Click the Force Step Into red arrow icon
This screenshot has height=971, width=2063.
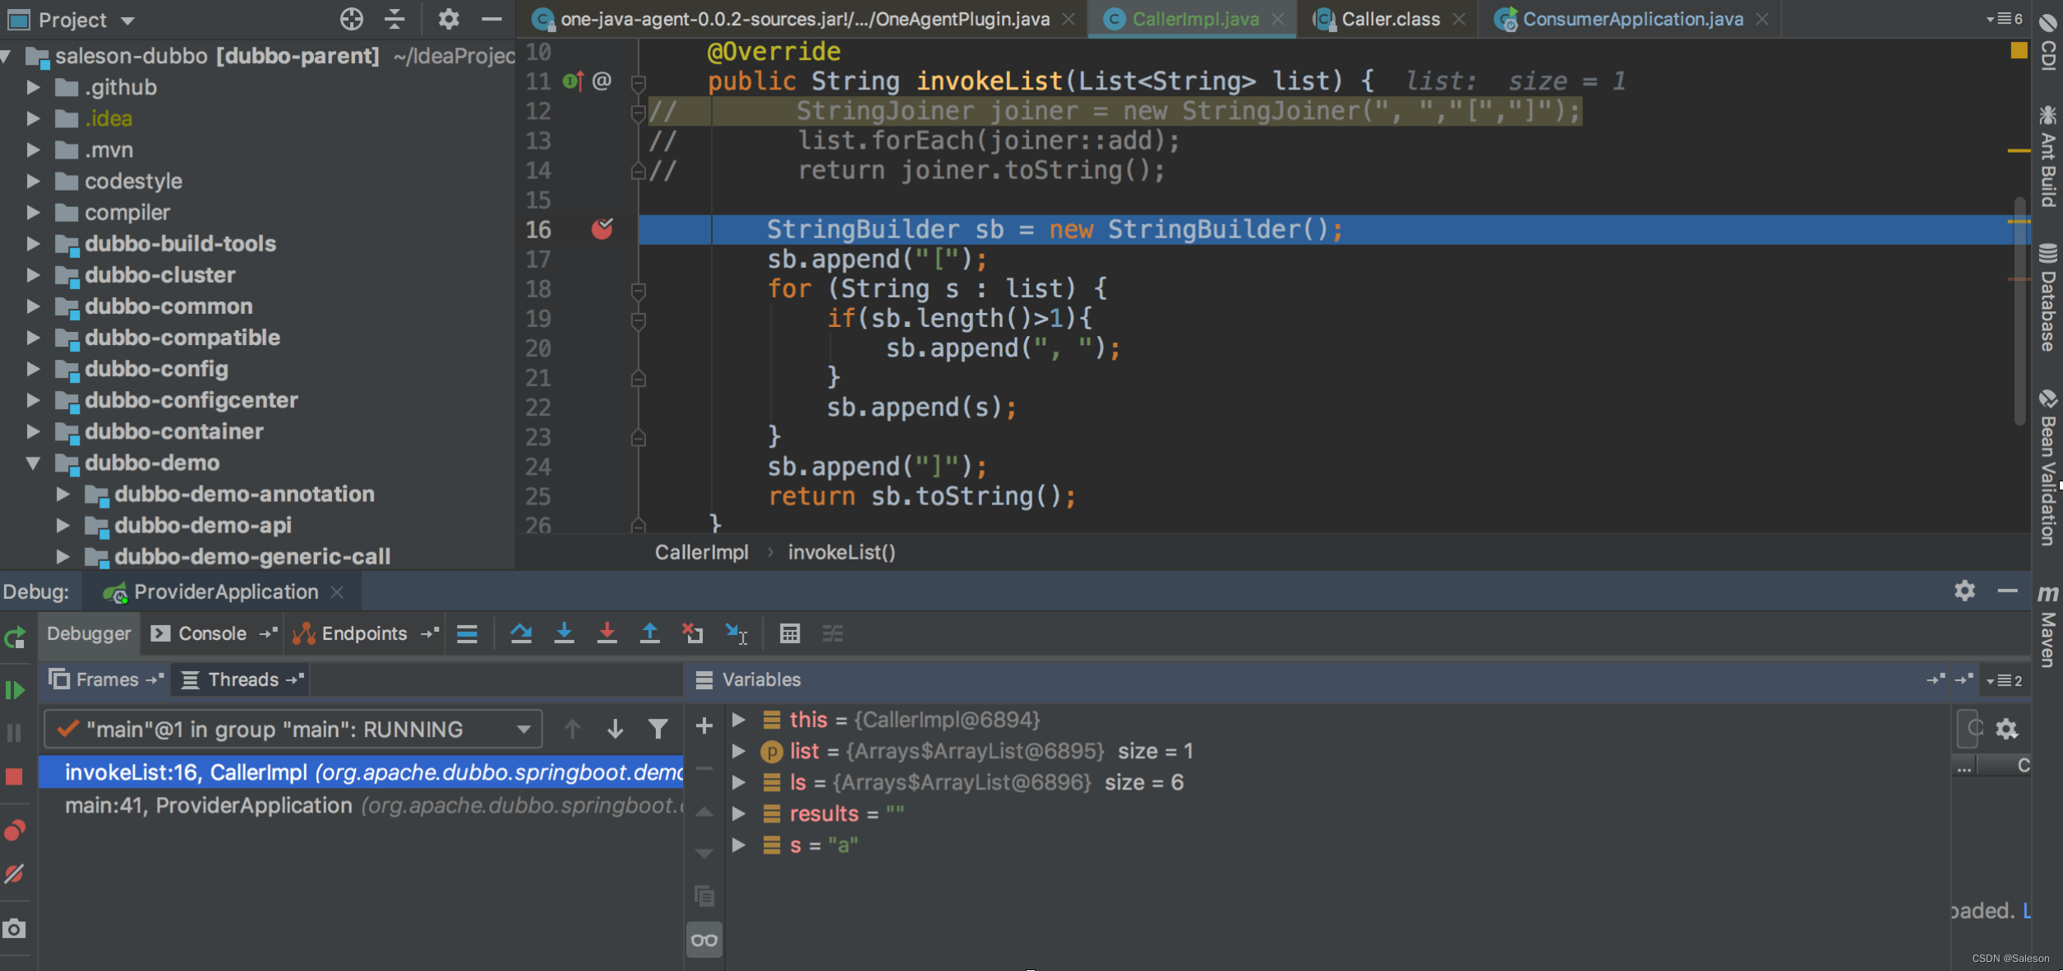coord(607,633)
